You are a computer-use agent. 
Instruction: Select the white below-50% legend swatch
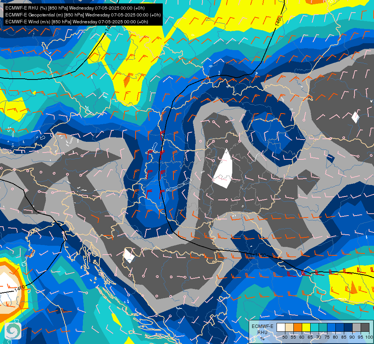tap(281, 327)
